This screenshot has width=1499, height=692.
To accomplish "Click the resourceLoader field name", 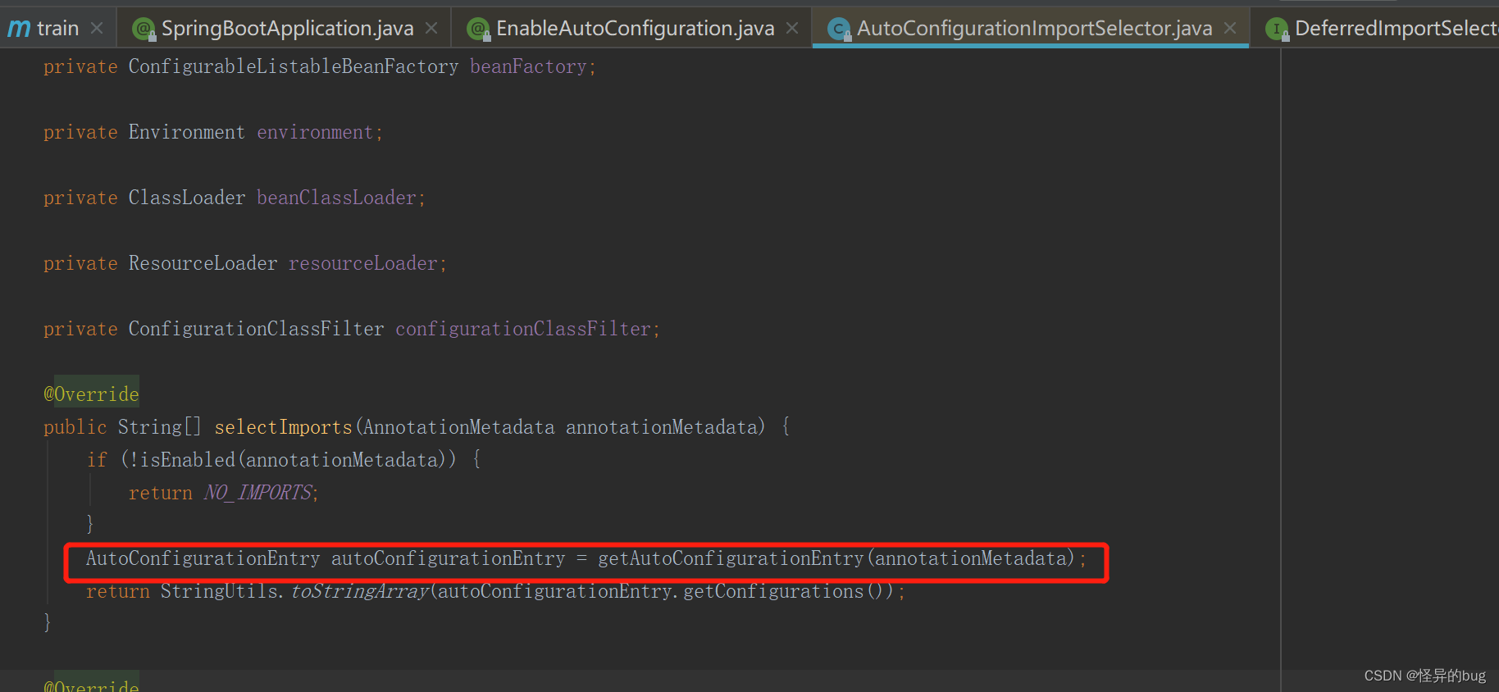I will click(363, 263).
